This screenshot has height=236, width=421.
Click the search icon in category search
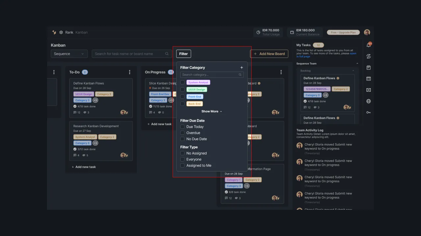[240, 75]
